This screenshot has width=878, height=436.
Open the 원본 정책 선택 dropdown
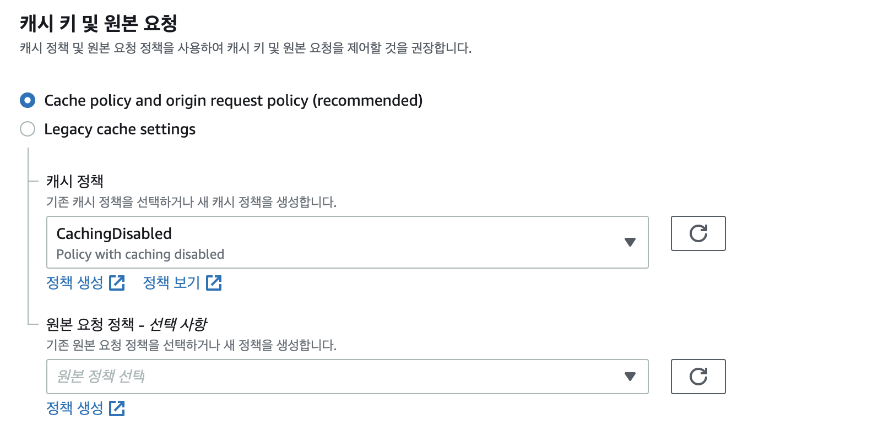[348, 377]
